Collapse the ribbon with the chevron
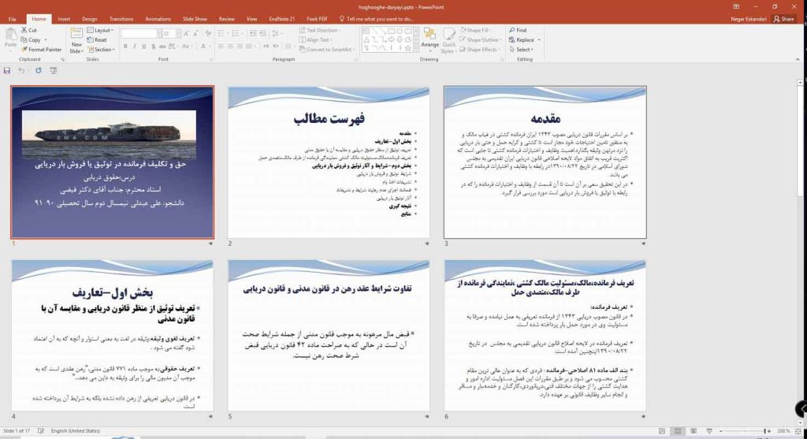The width and height of the screenshot is (807, 439). click(x=798, y=60)
